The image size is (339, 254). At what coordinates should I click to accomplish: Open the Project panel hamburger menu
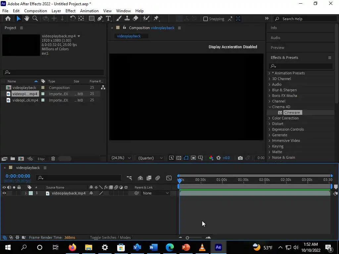coord(22,28)
